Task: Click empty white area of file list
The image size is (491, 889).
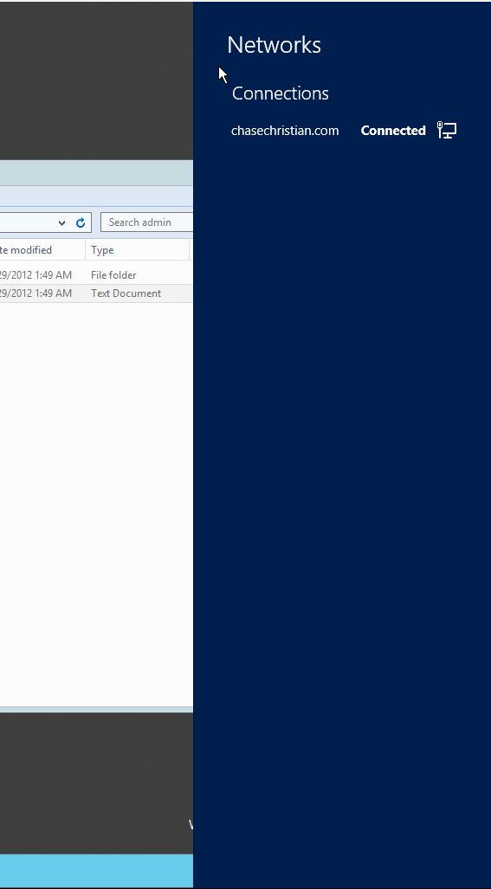Action: (96, 499)
